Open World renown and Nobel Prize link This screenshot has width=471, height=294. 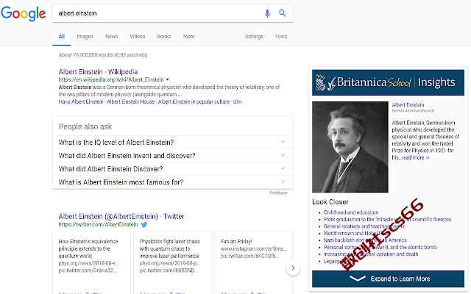coord(355,233)
